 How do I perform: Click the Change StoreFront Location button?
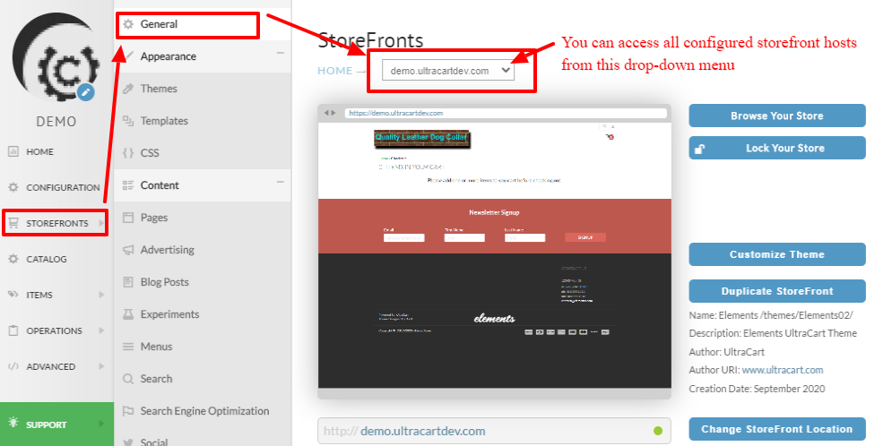coord(777,430)
